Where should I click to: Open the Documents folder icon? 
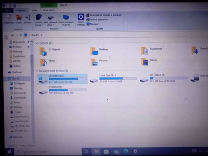pyautogui.click(x=144, y=50)
